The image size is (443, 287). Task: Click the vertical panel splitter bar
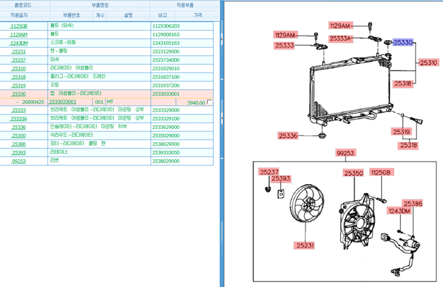pyautogui.click(x=222, y=143)
